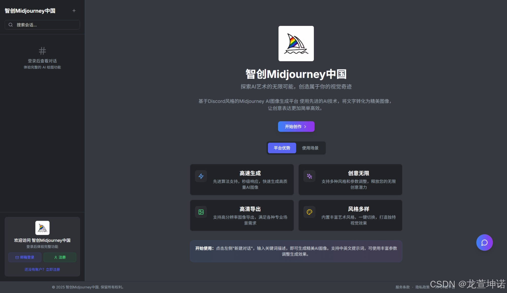
Task: Click the palette icon for 风格多样
Action: [310, 212]
